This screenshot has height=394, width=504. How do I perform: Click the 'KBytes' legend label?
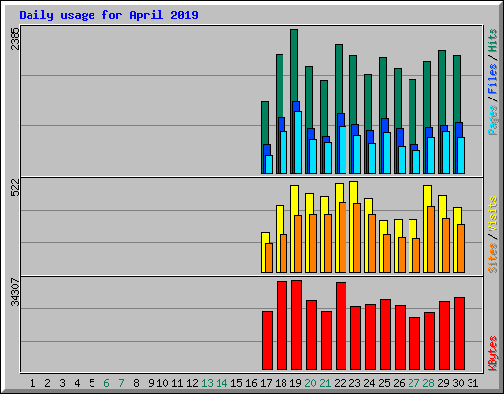[x=493, y=354]
